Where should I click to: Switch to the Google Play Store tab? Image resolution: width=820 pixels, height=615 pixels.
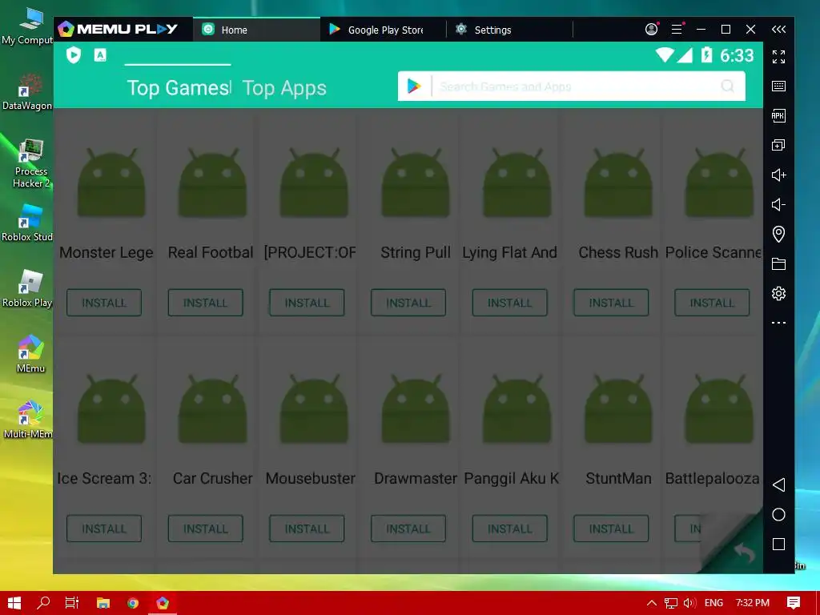[x=383, y=30]
